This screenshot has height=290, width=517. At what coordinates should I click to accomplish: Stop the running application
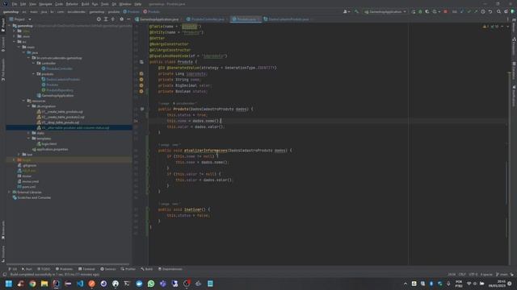coord(445,12)
